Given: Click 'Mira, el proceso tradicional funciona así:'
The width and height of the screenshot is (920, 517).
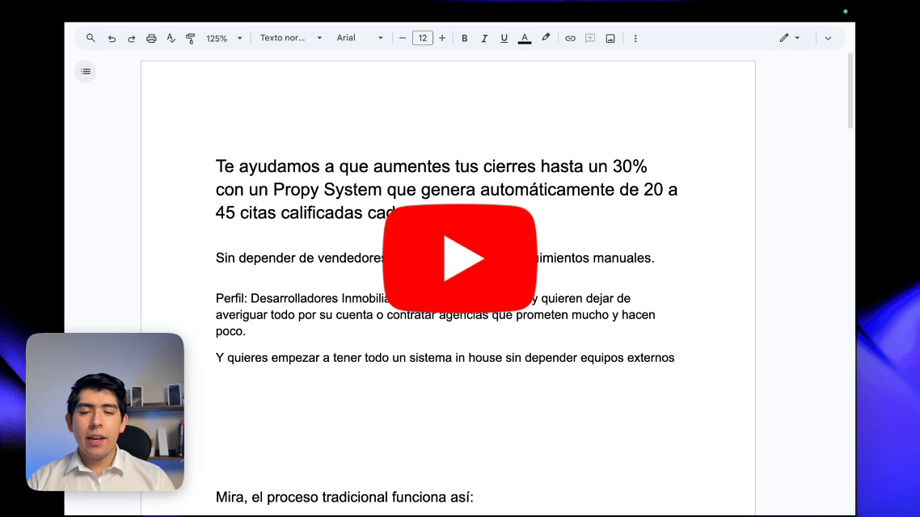Looking at the screenshot, I should coord(344,497).
